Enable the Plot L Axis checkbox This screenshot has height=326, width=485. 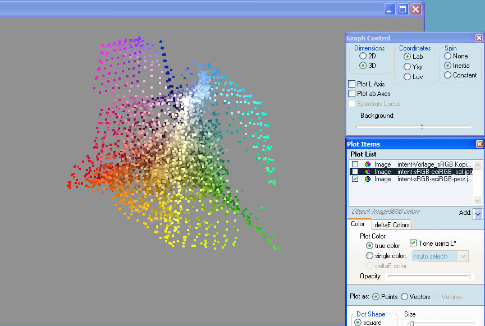click(352, 84)
